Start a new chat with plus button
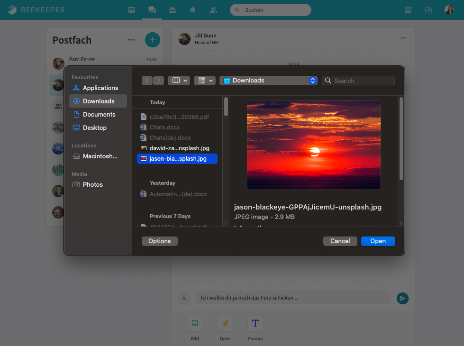The height and width of the screenshot is (346, 464). pyautogui.click(x=153, y=40)
